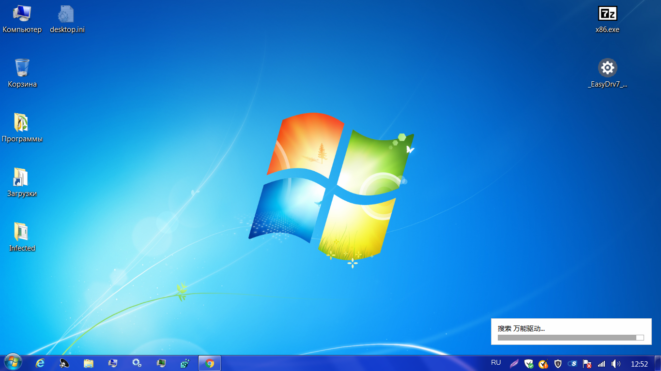
Task: Open the yellow Norton tray icon
Action: tap(543, 364)
